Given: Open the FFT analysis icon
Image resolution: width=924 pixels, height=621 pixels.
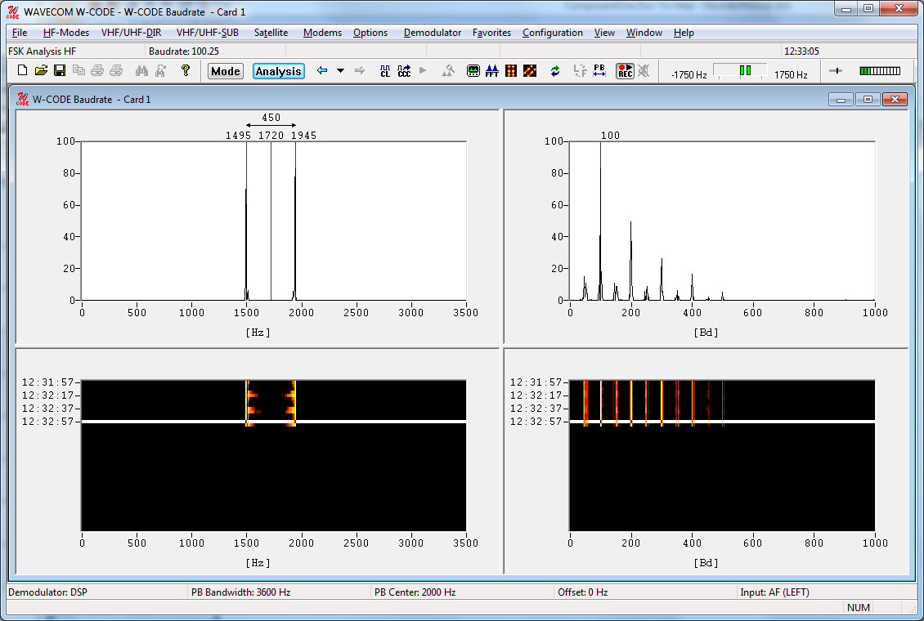Looking at the screenshot, I should pos(492,70).
